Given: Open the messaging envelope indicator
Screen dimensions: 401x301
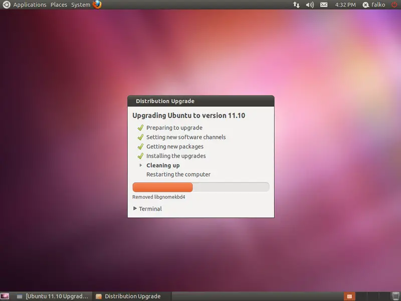Looking at the screenshot, I should click(324, 5).
